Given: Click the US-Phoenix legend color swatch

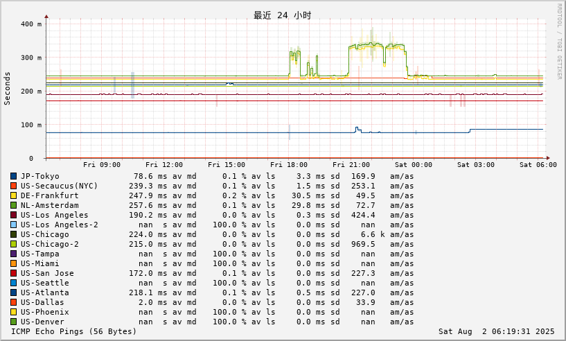Looking at the screenshot, I should tap(14, 312).
